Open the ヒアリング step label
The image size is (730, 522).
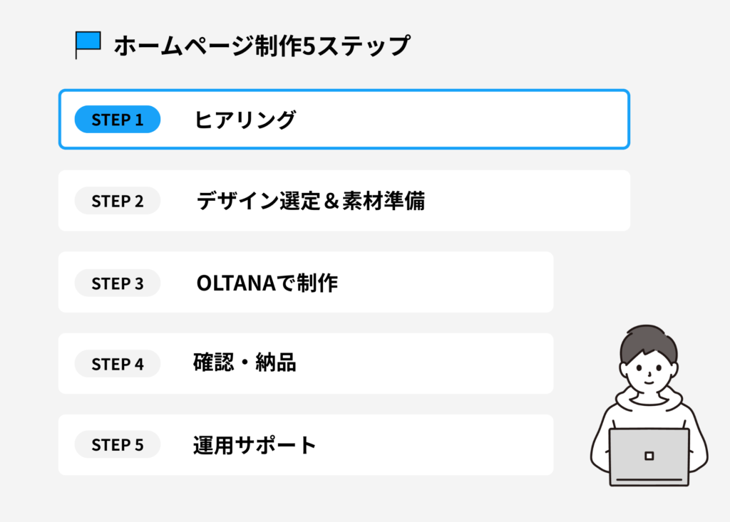tap(245, 120)
